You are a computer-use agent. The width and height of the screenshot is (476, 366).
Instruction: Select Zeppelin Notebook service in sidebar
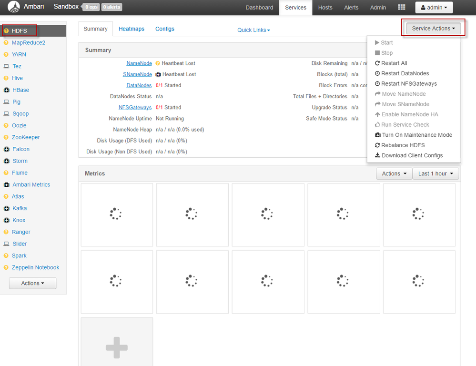[x=36, y=268]
